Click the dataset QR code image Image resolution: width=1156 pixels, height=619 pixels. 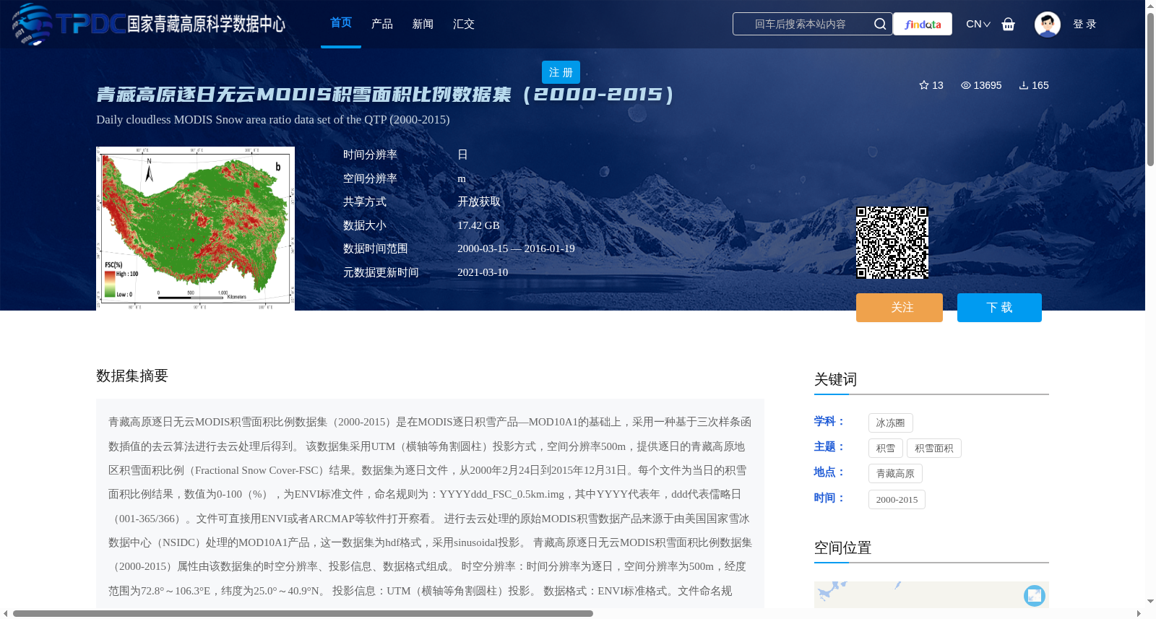click(892, 243)
